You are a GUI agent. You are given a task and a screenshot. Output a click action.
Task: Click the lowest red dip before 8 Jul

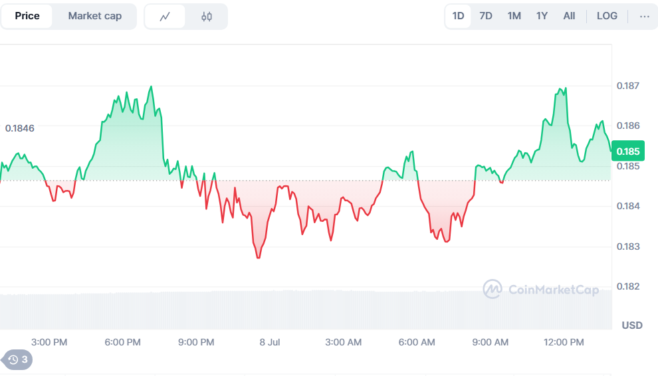coord(258,256)
